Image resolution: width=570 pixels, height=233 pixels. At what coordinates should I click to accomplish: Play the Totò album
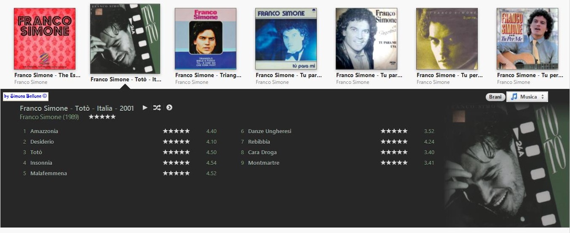[x=145, y=107]
